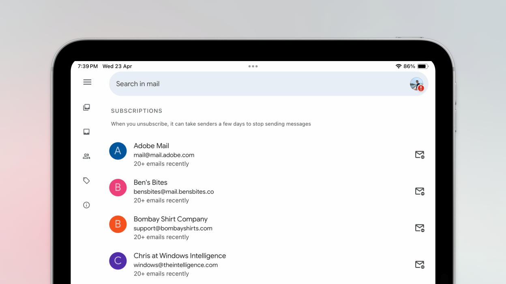
Task: Select Bombay Shirt Company sender name
Action: point(170,219)
